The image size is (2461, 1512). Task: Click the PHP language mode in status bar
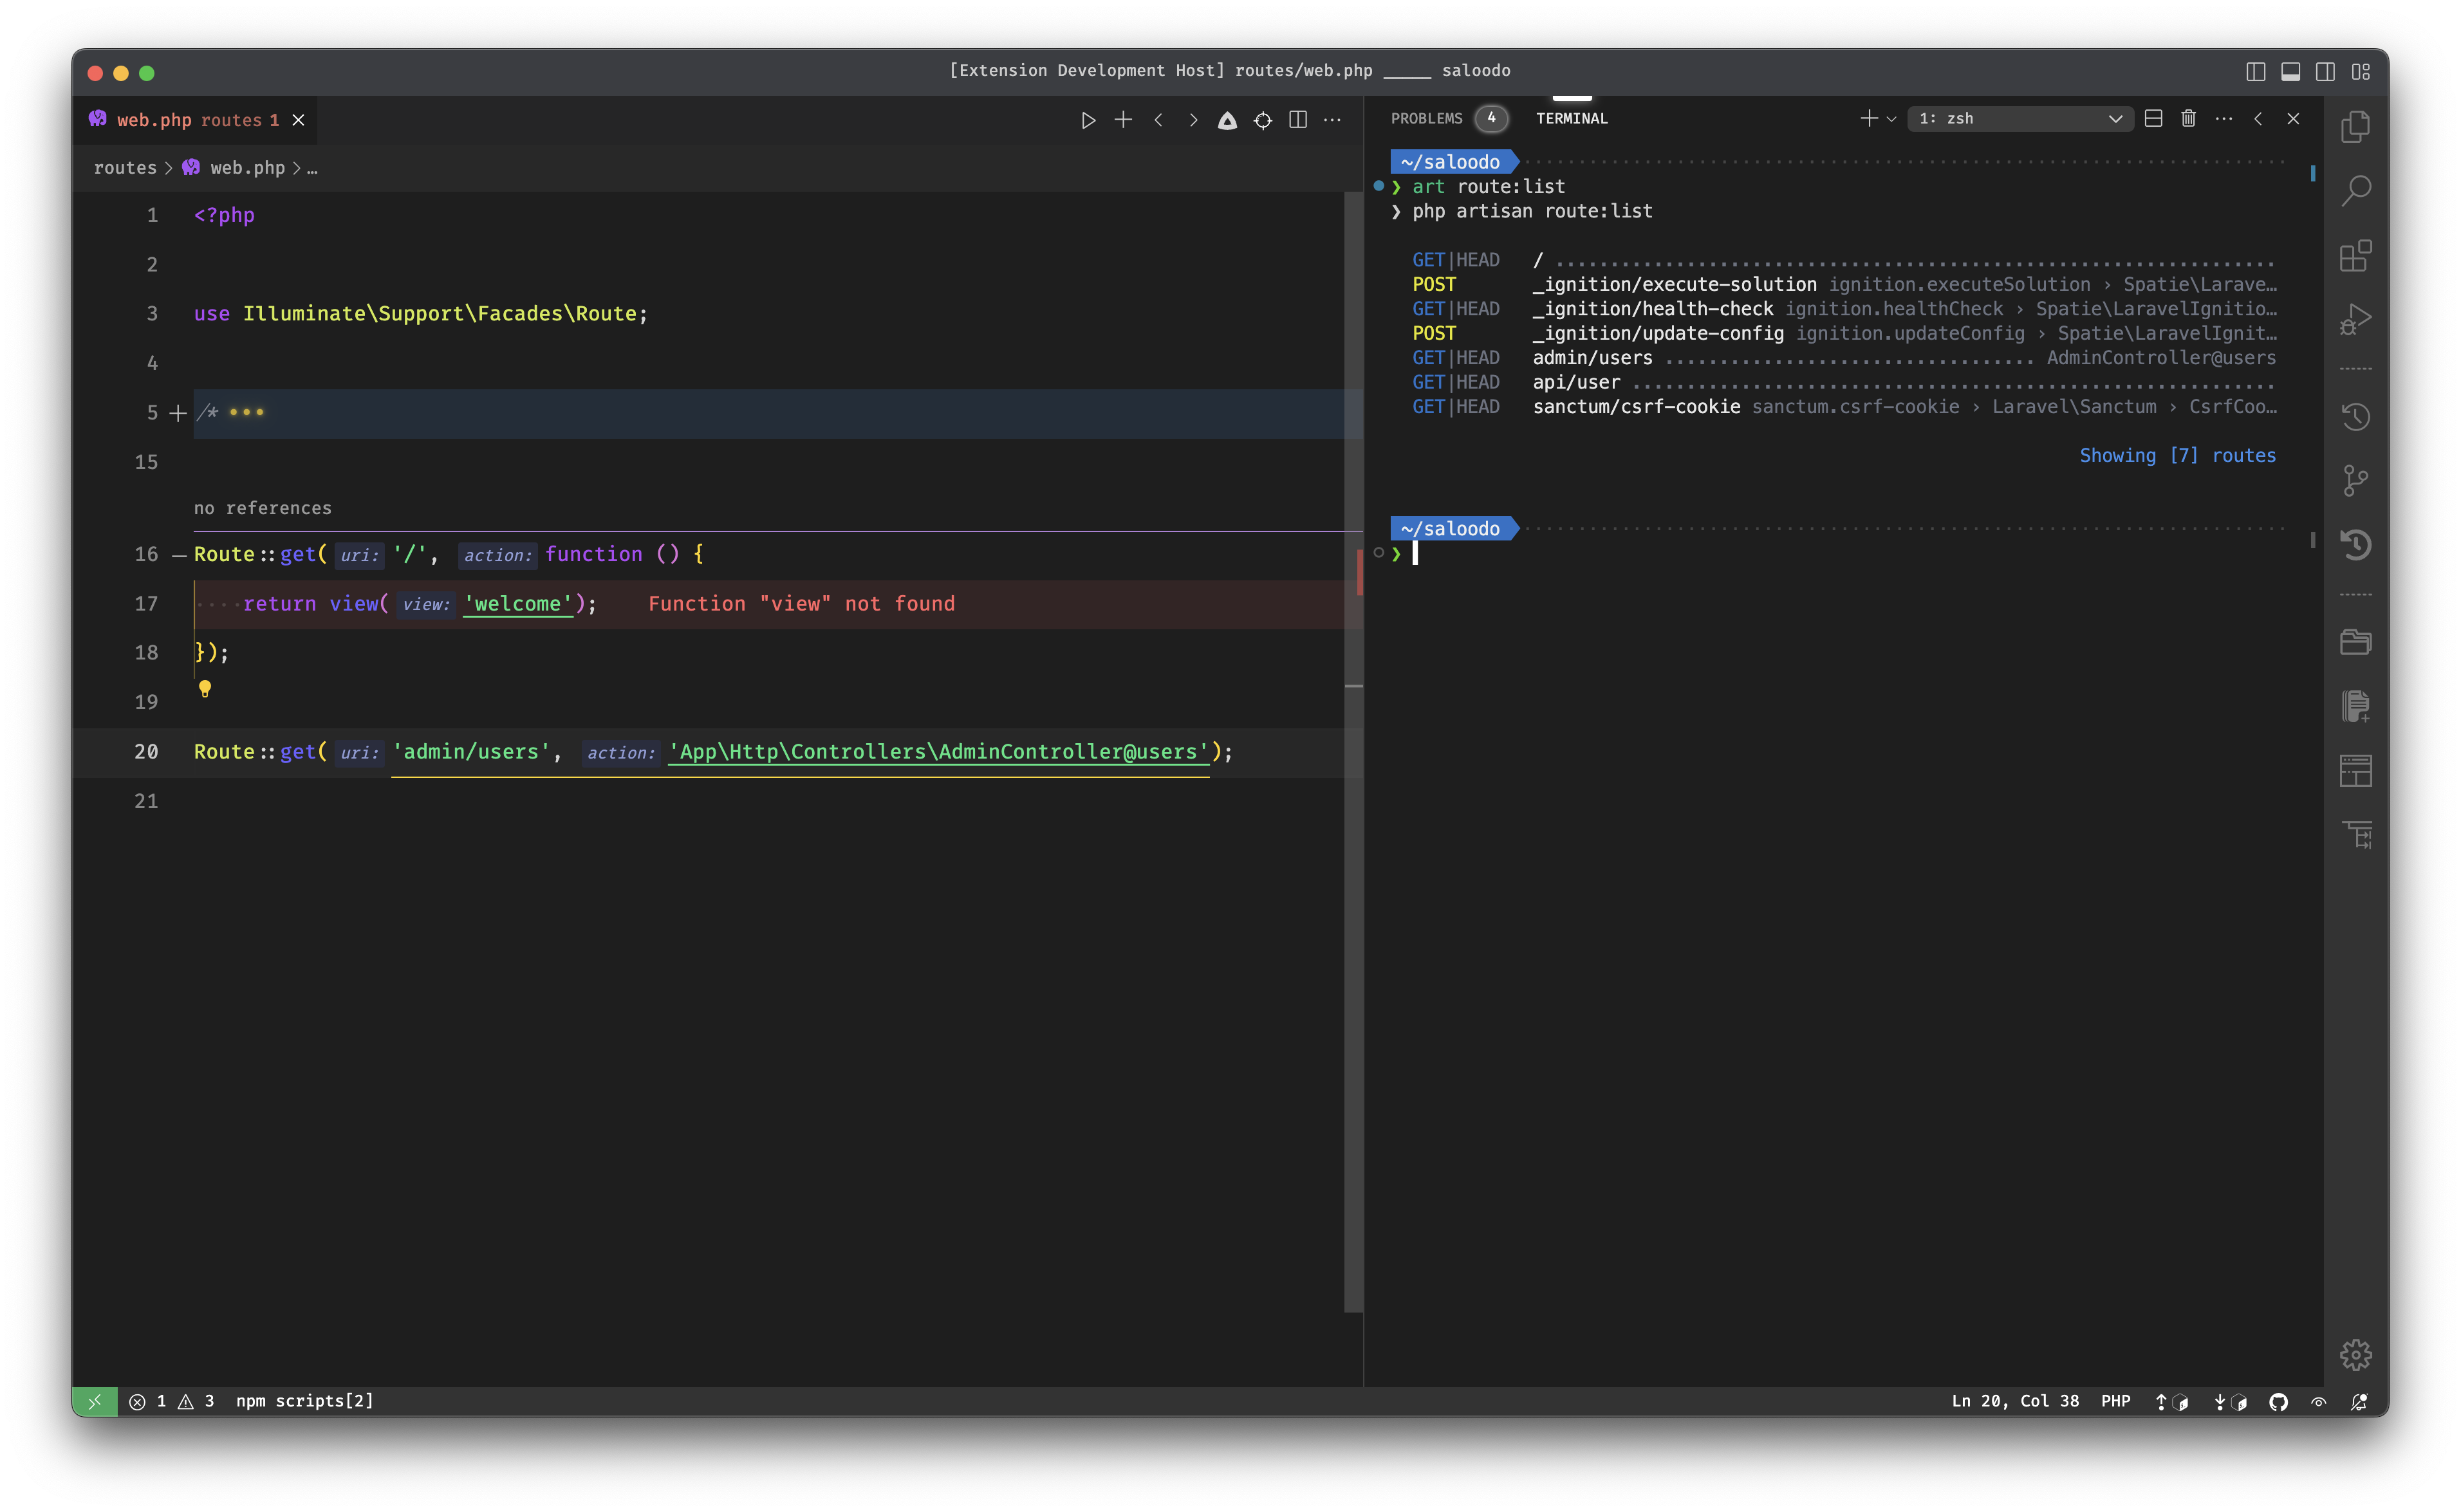[x=2115, y=1401]
